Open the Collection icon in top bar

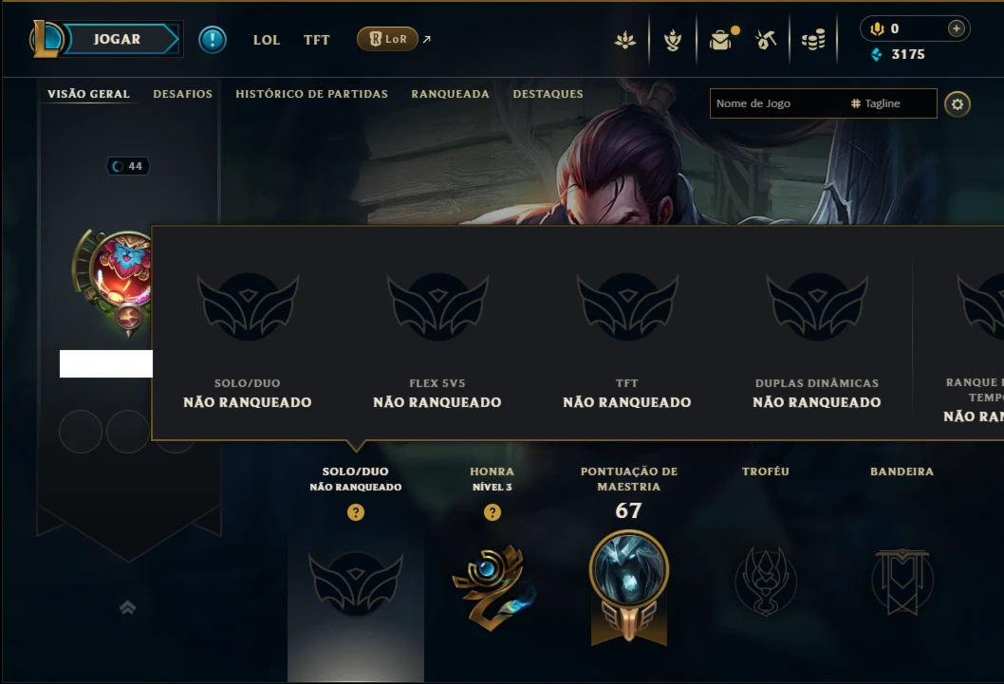point(625,40)
